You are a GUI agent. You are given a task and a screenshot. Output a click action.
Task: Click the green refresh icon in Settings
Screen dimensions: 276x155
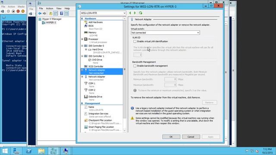point(141,13)
